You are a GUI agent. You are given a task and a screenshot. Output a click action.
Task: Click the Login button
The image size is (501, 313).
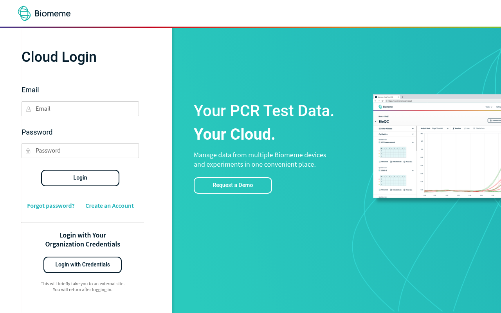(x=80, y=178)
